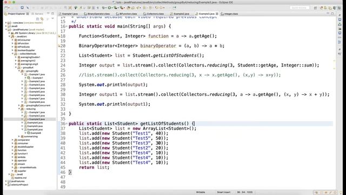Click the Example6 class icon under reducing
This screenshot has width=346, height=195.
pyautogui.click(x=29, y=133)
